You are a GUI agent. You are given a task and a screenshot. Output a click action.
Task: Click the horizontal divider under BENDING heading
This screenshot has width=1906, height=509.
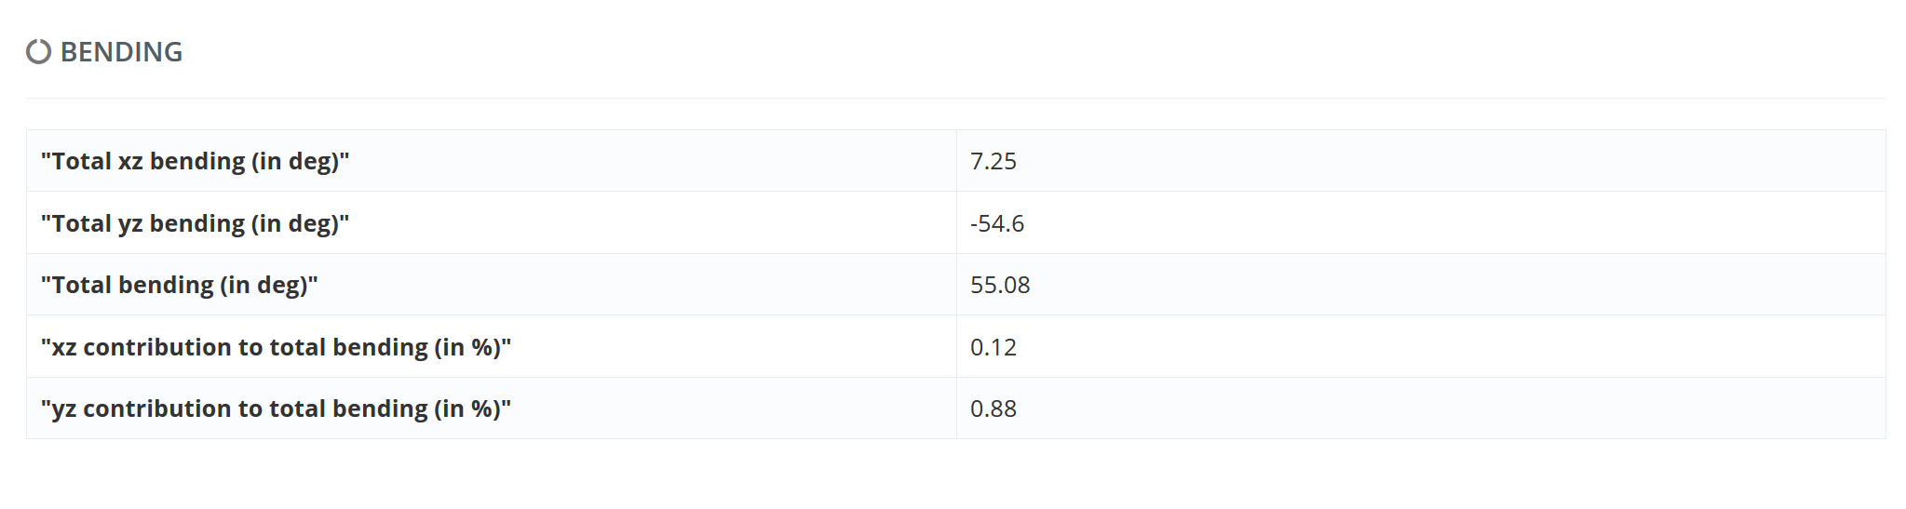coord(955,98)
